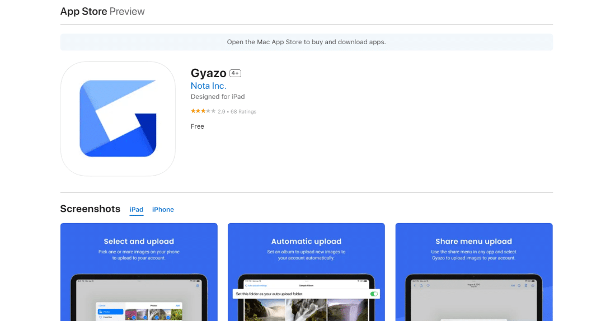Click the Share menu upload heading
The height and width of the screenshot is (321, 615).
474,242
